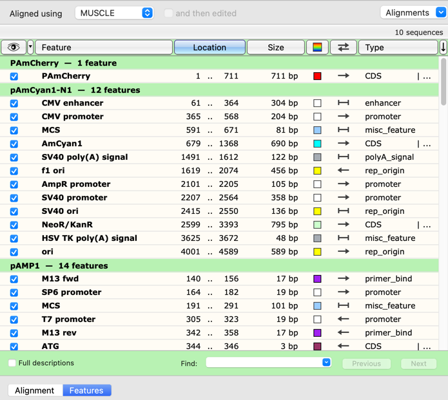Click the bar icon in the pAMP1 MCS row
The width and height of the screenshot is (448, 400).
pos(343,305)
